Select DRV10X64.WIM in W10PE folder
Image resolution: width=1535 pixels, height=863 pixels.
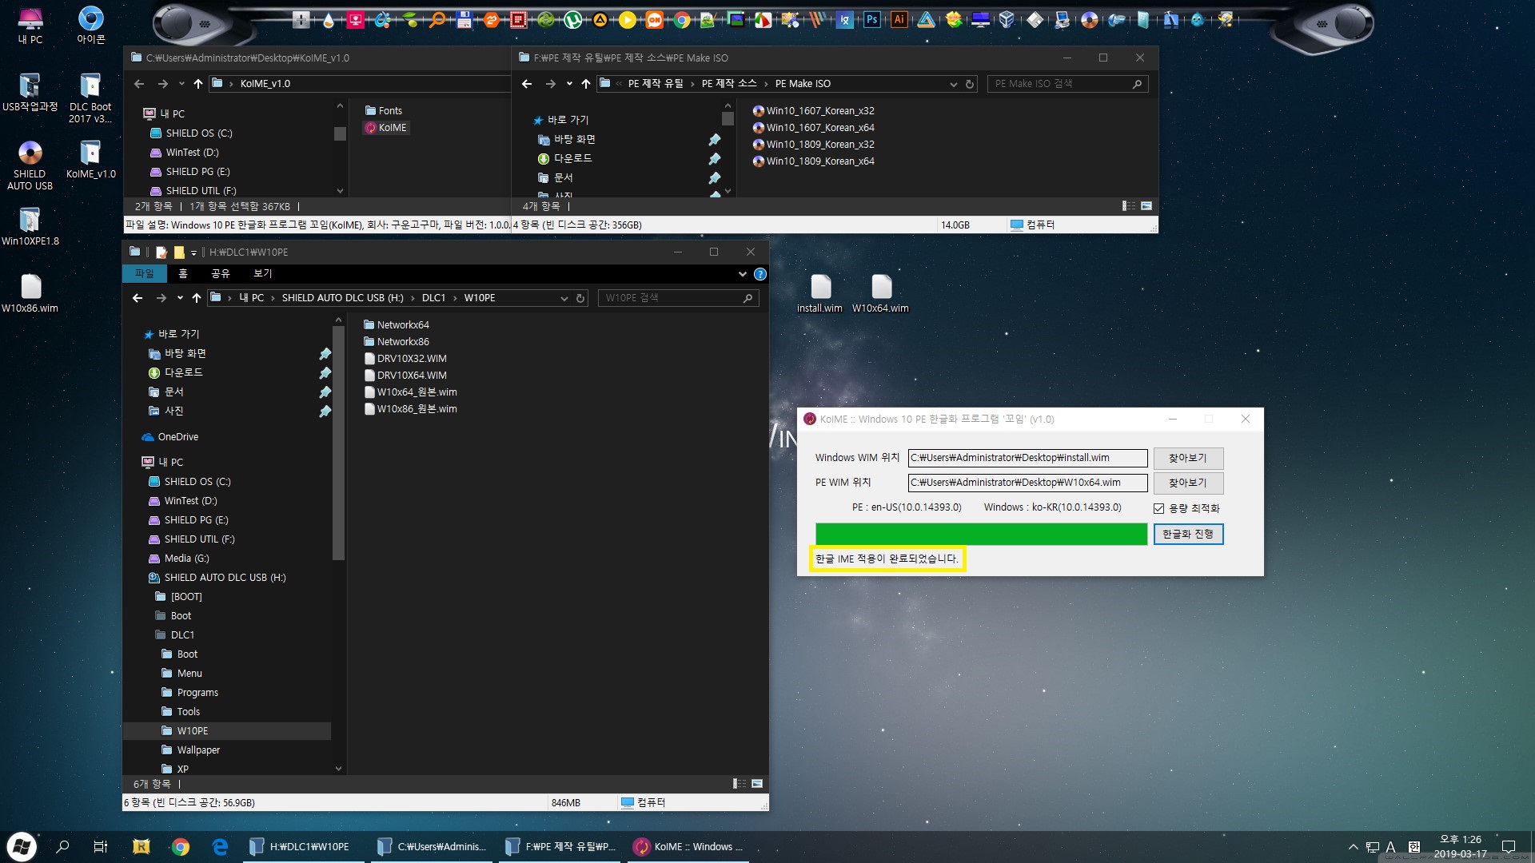click(405, 376)
